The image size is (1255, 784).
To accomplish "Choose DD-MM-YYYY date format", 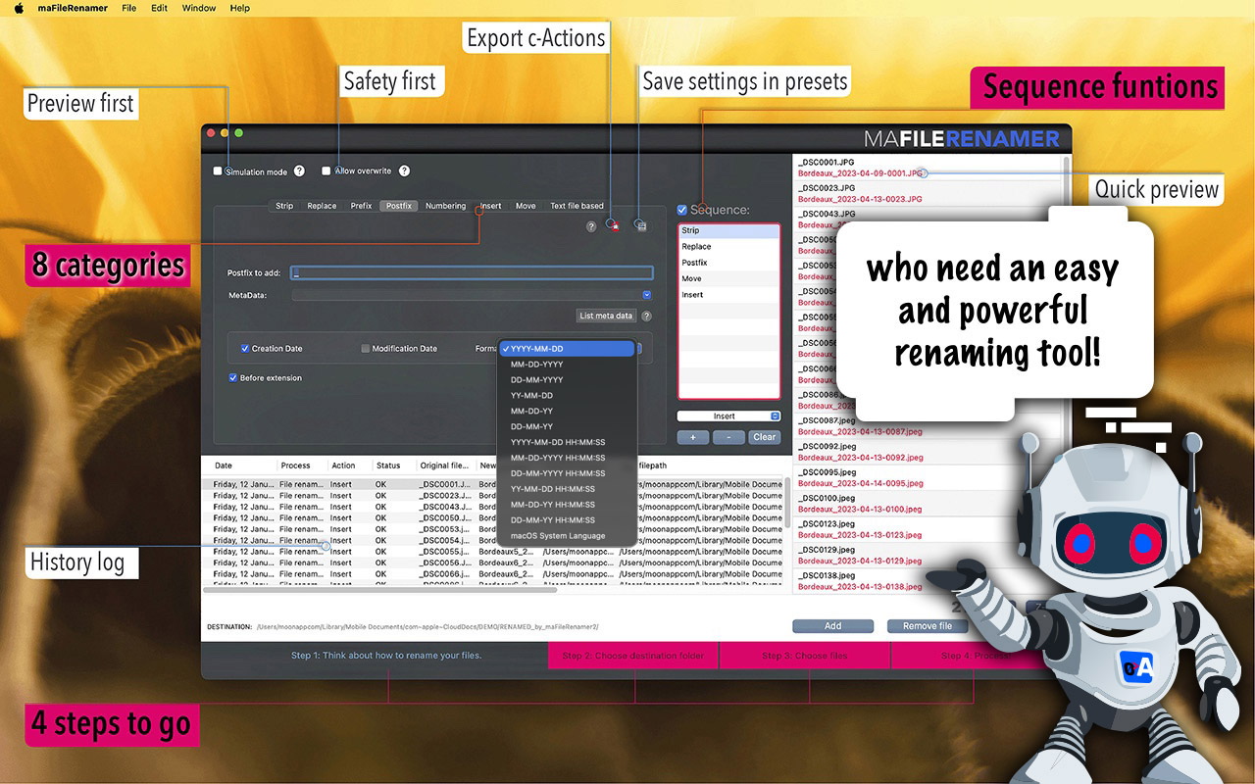I will [x=568, y=380].
